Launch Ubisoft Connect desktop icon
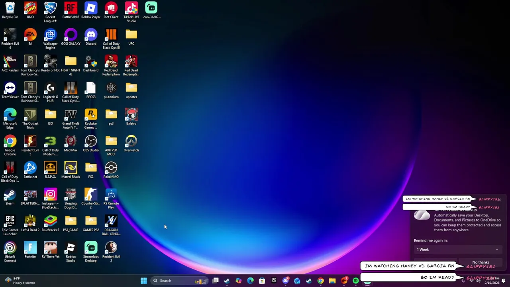The image size is (510, 287). coord(10,252)
